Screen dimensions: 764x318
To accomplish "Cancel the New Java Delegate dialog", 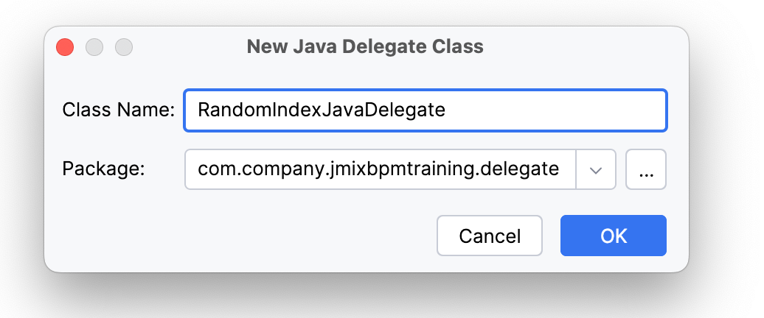I will pyautogui.click(x=490, y=236).
